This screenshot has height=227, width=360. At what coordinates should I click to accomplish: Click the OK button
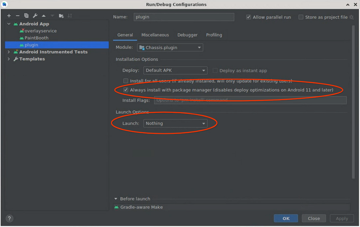point(286,218)
